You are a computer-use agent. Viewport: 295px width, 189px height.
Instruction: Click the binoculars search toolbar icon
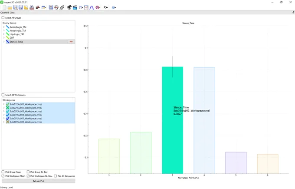coord(32,7)
